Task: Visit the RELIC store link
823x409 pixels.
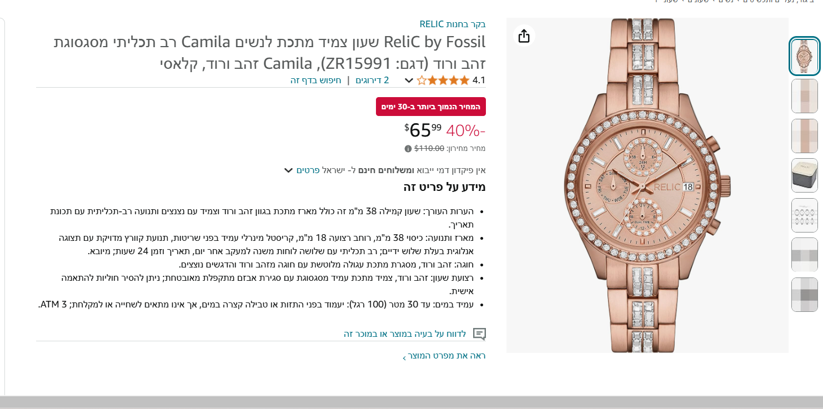Action: 453,24
